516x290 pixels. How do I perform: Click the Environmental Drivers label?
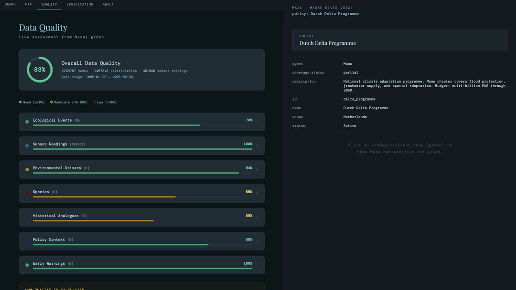(57, 168)
